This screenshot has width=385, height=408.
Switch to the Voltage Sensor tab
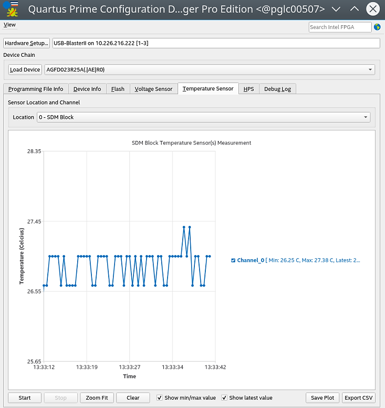[154, 89]
